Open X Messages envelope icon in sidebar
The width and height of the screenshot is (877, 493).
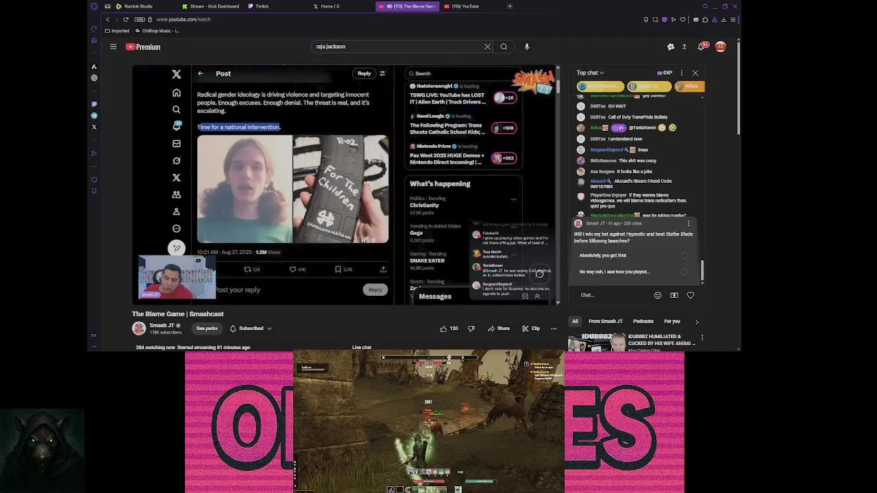pyautogui.click(x=176, y=144)
